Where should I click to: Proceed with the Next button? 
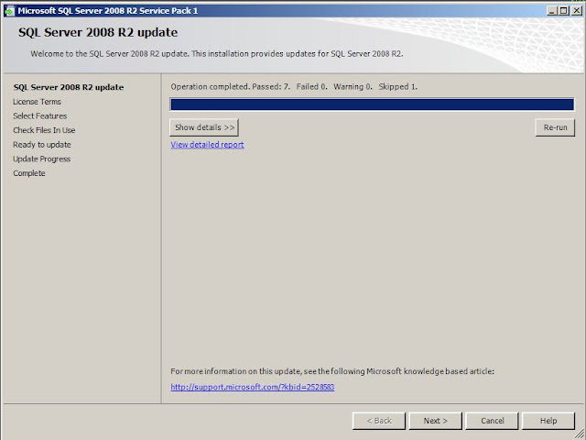tap(436, 421)
